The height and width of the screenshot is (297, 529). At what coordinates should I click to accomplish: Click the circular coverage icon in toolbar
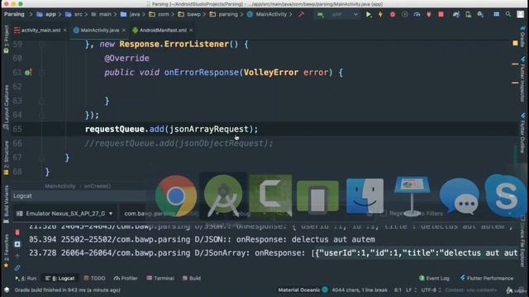tap(404, 15)
